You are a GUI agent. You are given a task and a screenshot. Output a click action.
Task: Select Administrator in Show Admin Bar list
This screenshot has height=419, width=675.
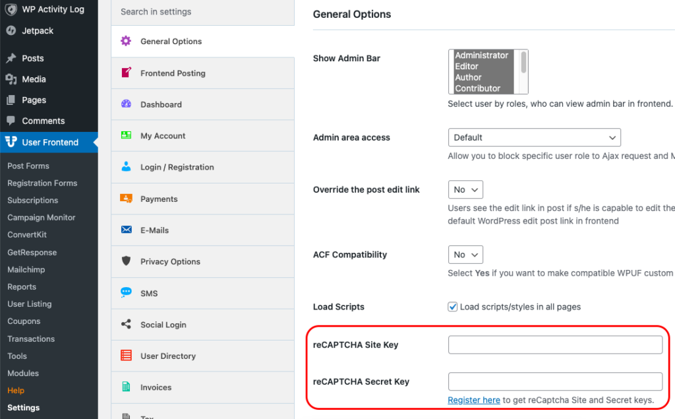coord(482,55)
